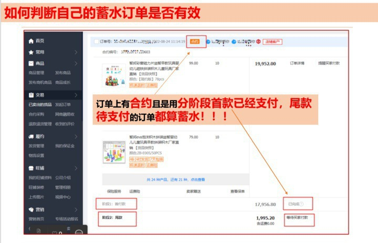Image resolution: width=378 pixels, height=243 pixels.
Task: Click the 交易 clipboard icon
Action: [x=31, y=95]
